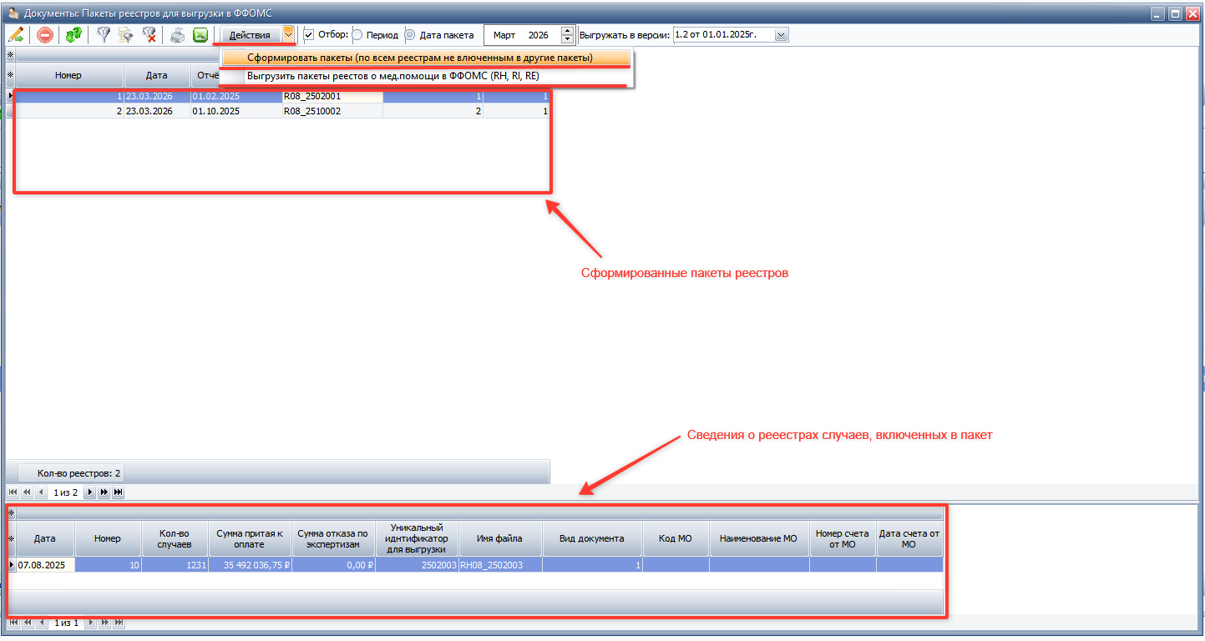Viewport: 1205px width, 641px height.
Task: Click the edit document pencil icon
Action: 16,35
